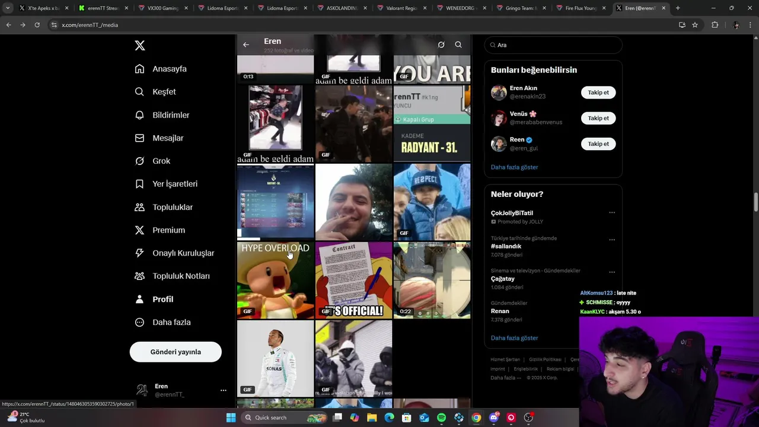The width and height of the screenshot is (759, 427).
Task: Follow Eren Akın with Takip et
Action: [598, 93]
